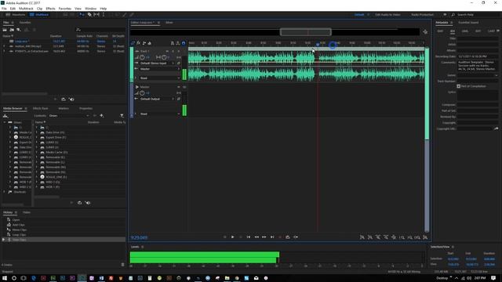Click the 9:29.049 timecode display
Image resolution: width=502 pixels, height=282 pixels.
click(139, 237)
